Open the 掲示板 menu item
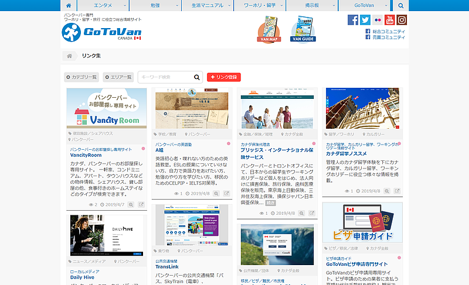The height and width of the screenshot is (285, 469). coord(312,5)
